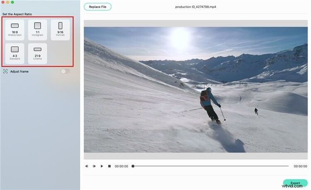Choose the 1:1 Instagram aspect ratio
This screenshot has width=311, height=190.
[37, 30]
